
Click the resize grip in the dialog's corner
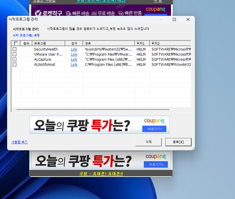click(193, 148)
